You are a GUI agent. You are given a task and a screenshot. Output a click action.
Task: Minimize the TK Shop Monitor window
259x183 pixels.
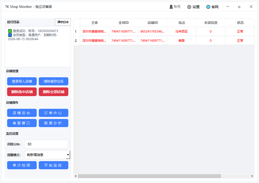pyautogui.click(x=228, y=7)
